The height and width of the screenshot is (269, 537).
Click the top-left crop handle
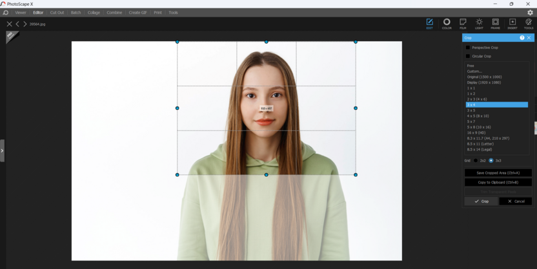point(177,42)
